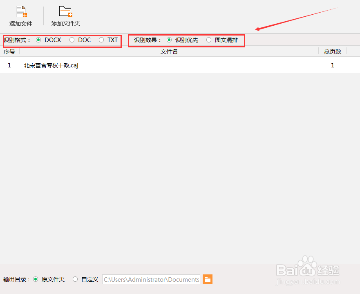Enable 识别优先 recognition mode

[169, 40]
